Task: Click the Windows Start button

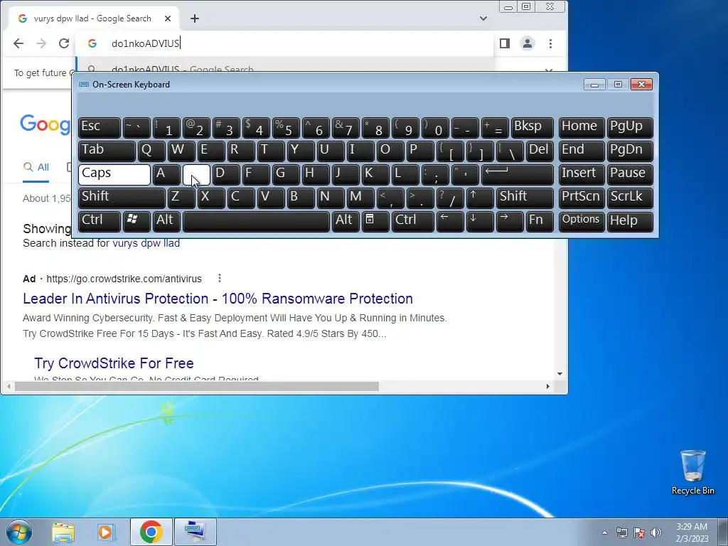Action: click(x=18, y=532)
